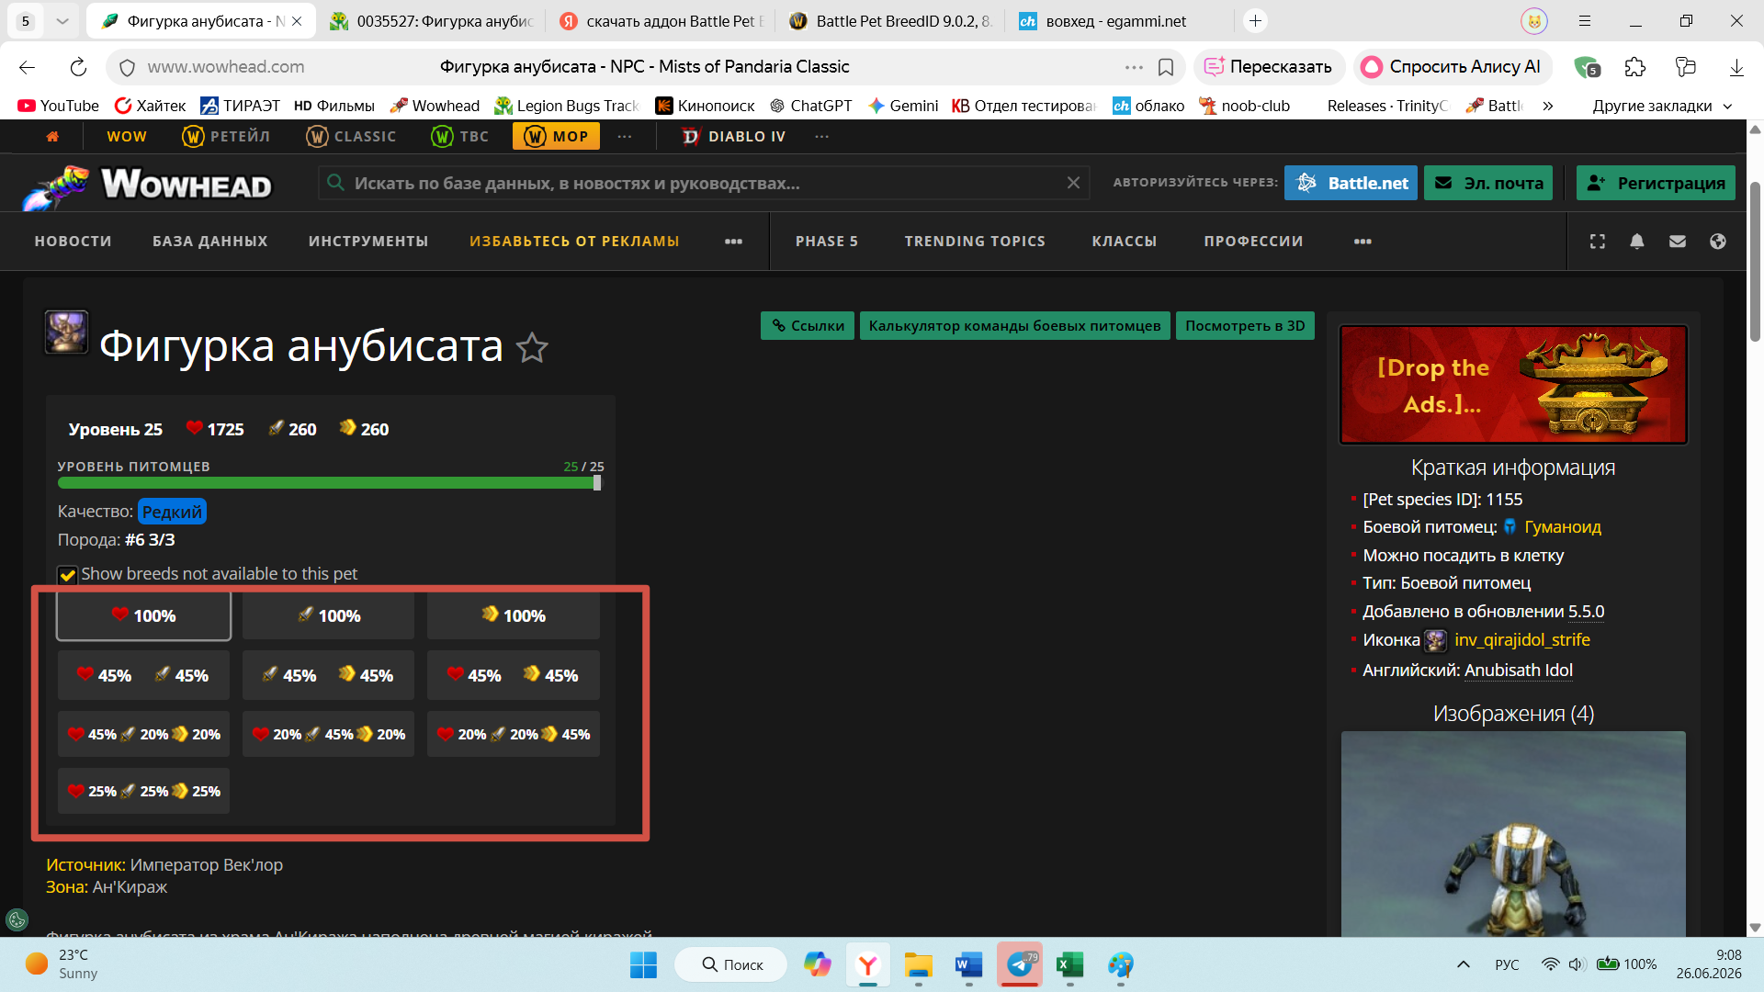Click the browser back arrow
The image size is (1764, 992).
[x=27, y=67]
